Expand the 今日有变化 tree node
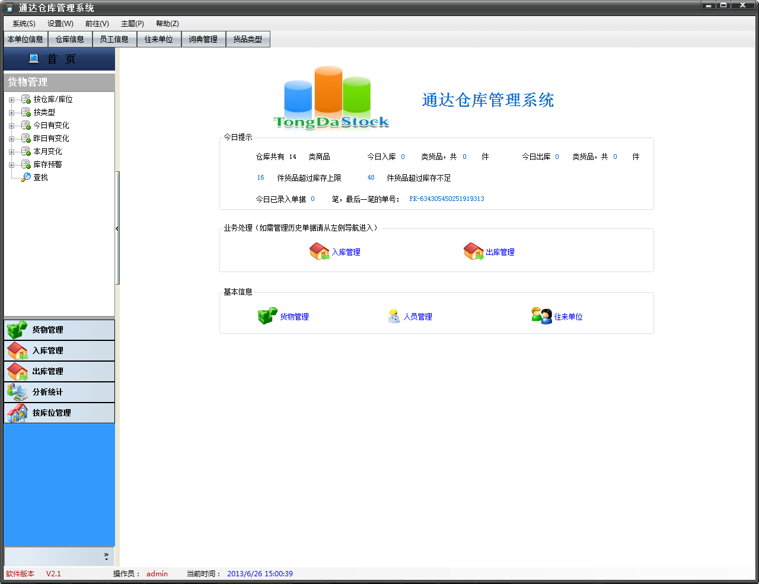 11,126
